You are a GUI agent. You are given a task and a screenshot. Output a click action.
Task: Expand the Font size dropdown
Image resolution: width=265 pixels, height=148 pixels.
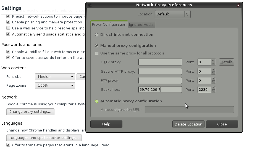tap(55, 77)
